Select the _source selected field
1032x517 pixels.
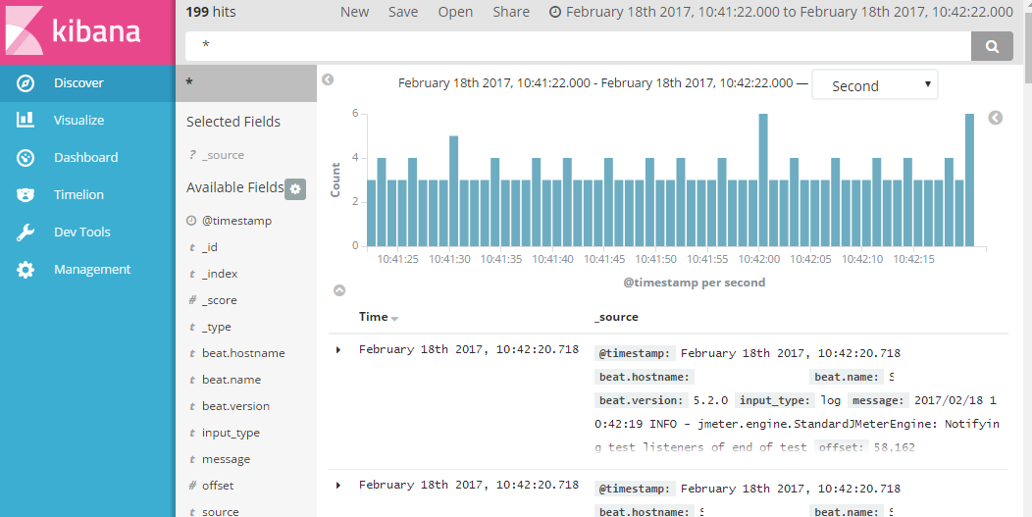pyautogui.click(x=223, y=155)
